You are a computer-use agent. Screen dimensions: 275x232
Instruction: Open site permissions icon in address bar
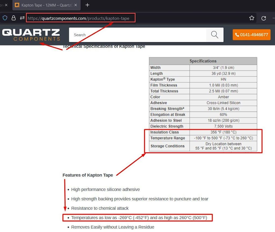(x=22, y=18)
